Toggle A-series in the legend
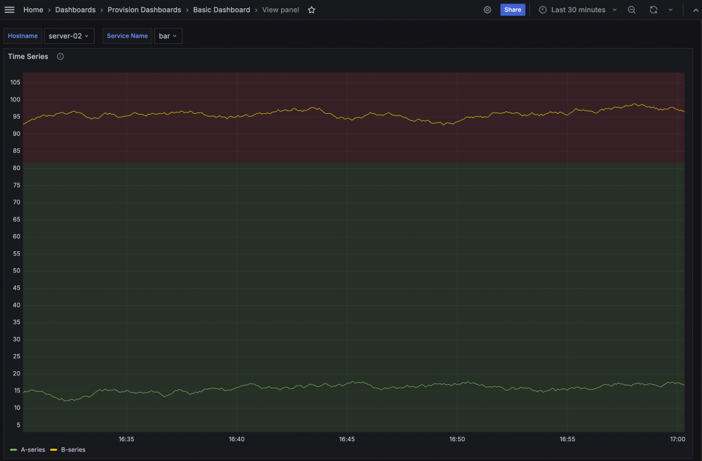The width and height of the screenshot is (702, 461). (33, 450)
